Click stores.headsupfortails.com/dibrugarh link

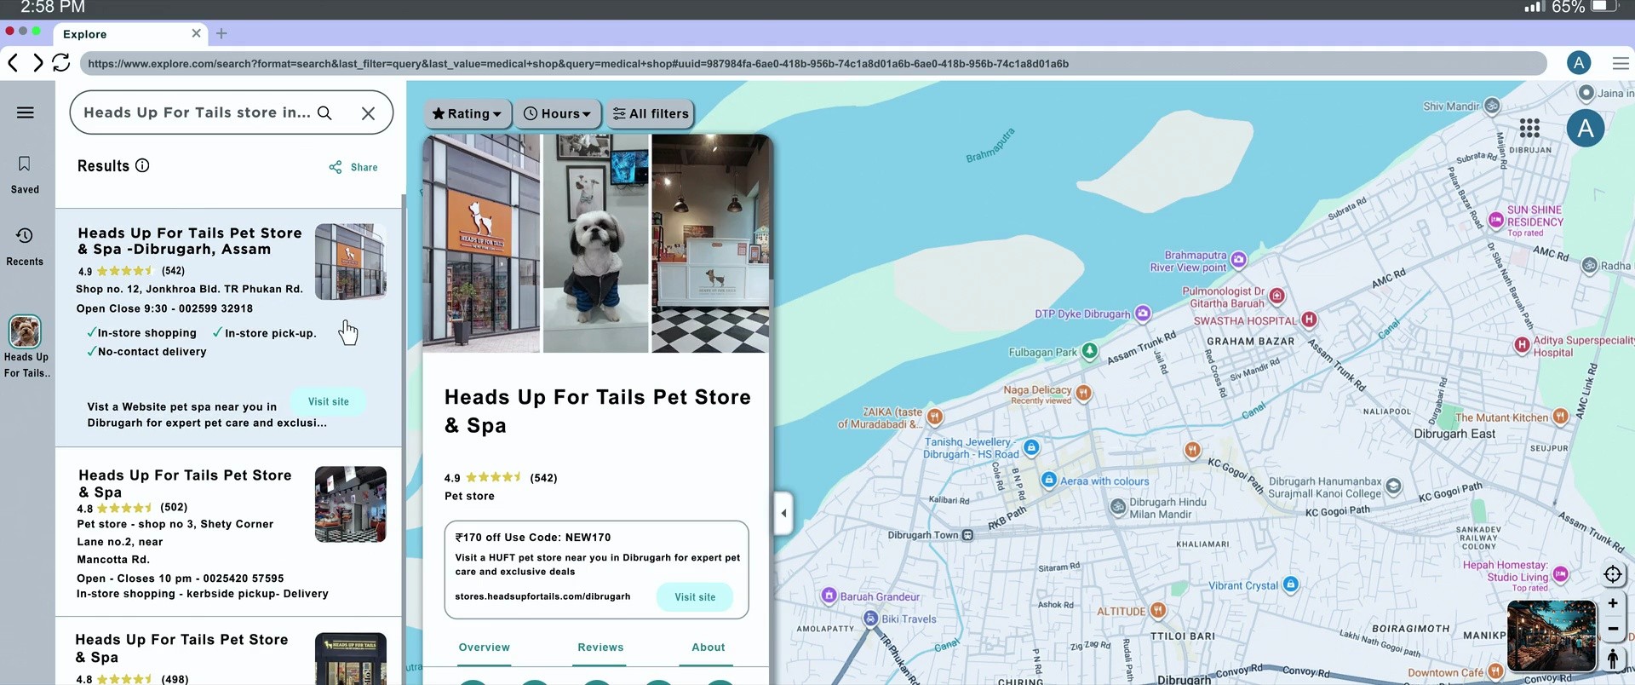542,596
